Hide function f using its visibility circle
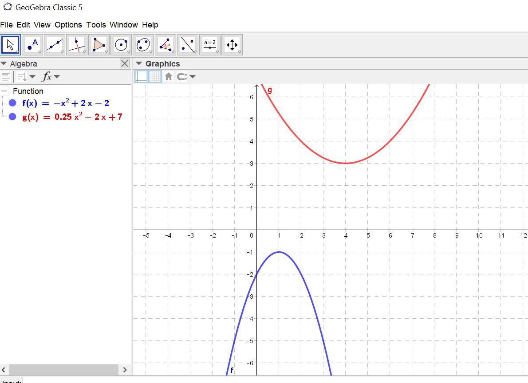This screenshot has height=383, width=528. (x=12, y=103)
